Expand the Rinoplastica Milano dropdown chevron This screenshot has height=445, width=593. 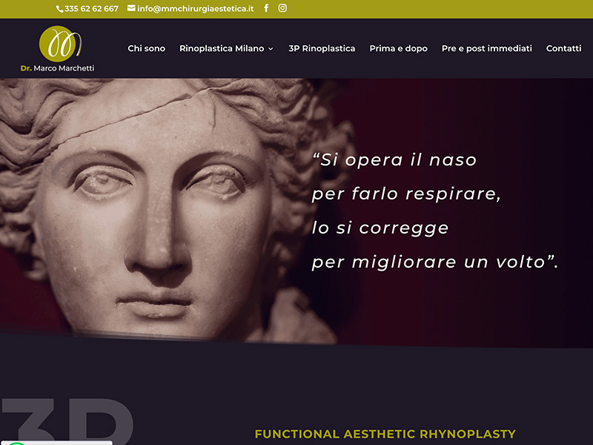(271, 49)
